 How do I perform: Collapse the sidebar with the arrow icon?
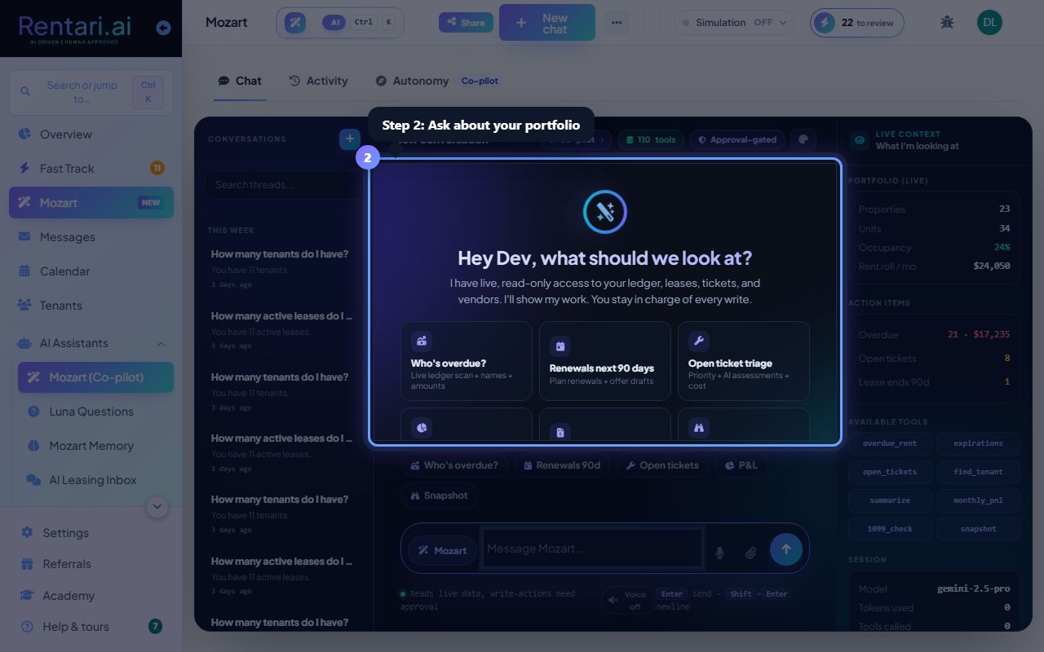pos(163,28)
